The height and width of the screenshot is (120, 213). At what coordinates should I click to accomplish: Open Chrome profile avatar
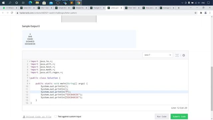coord(206,13)
